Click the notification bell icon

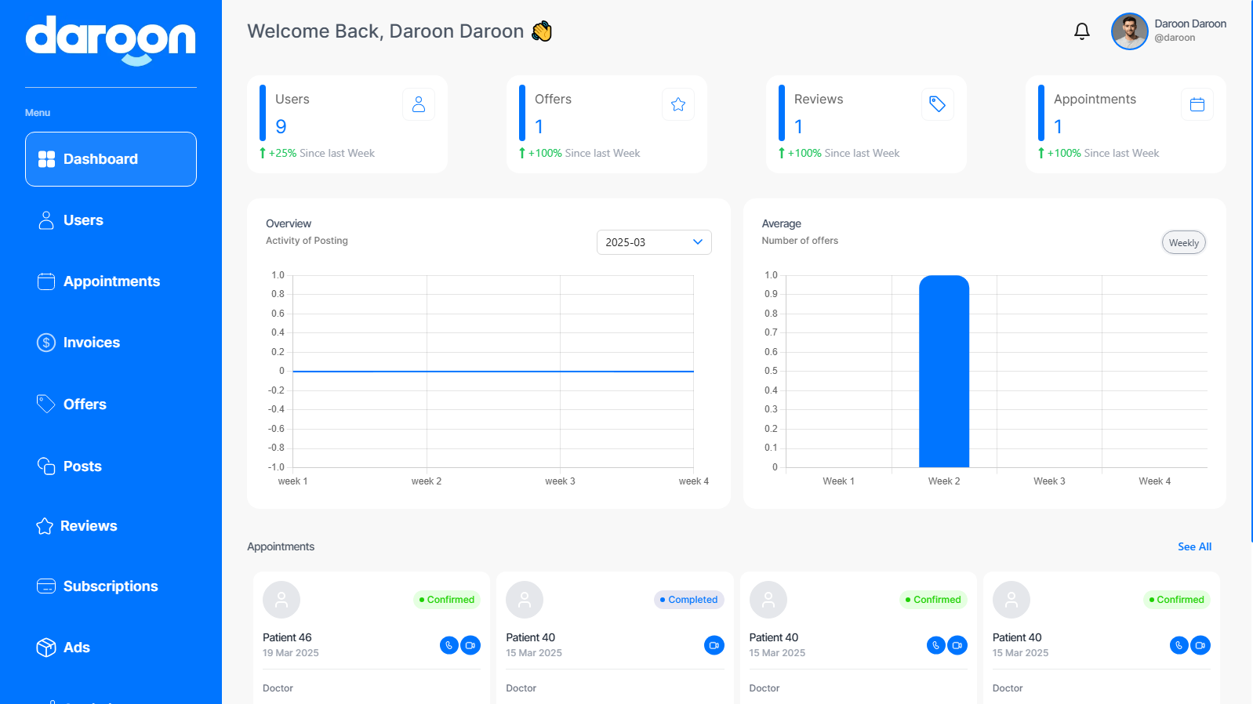(x=1081, y=31)
